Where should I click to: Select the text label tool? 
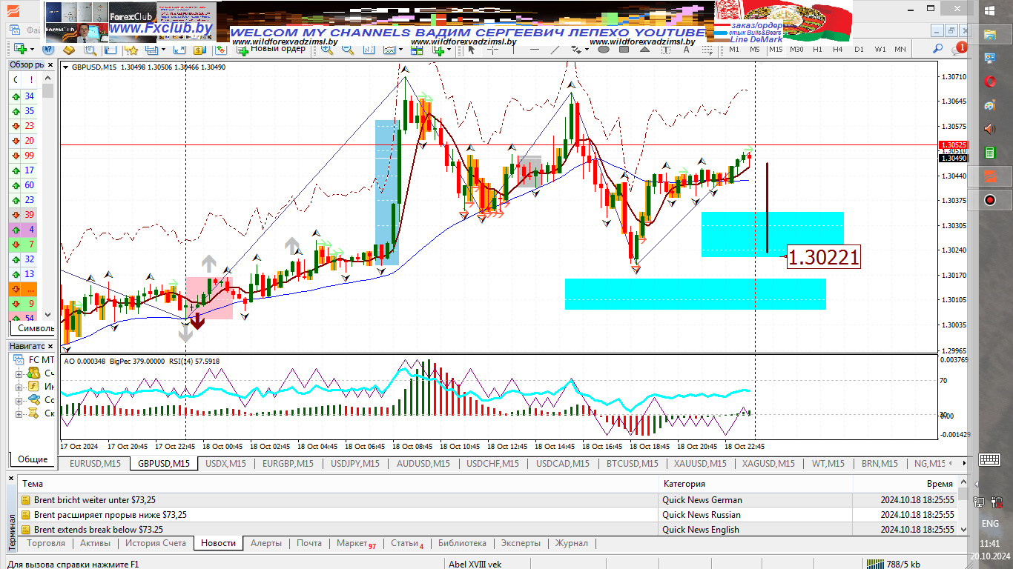666,49
